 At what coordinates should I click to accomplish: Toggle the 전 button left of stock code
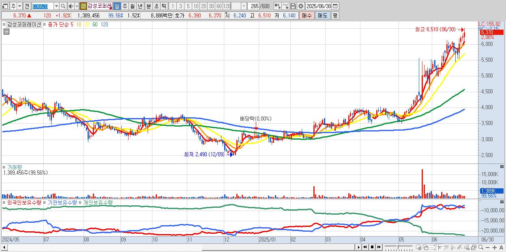click(x=27, y=6)
